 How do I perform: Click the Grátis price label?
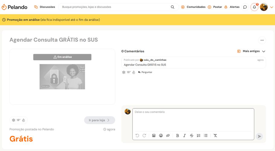(21, 139)
